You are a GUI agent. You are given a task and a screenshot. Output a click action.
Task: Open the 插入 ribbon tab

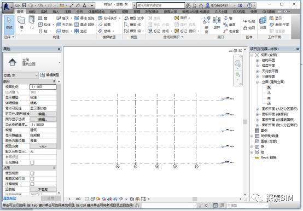(56, 12)
